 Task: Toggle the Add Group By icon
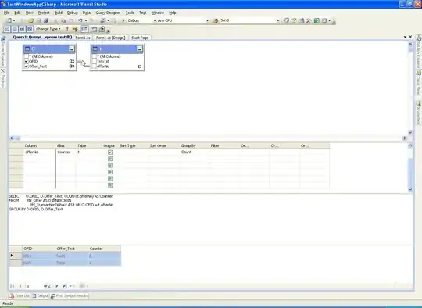pos(84,29)
